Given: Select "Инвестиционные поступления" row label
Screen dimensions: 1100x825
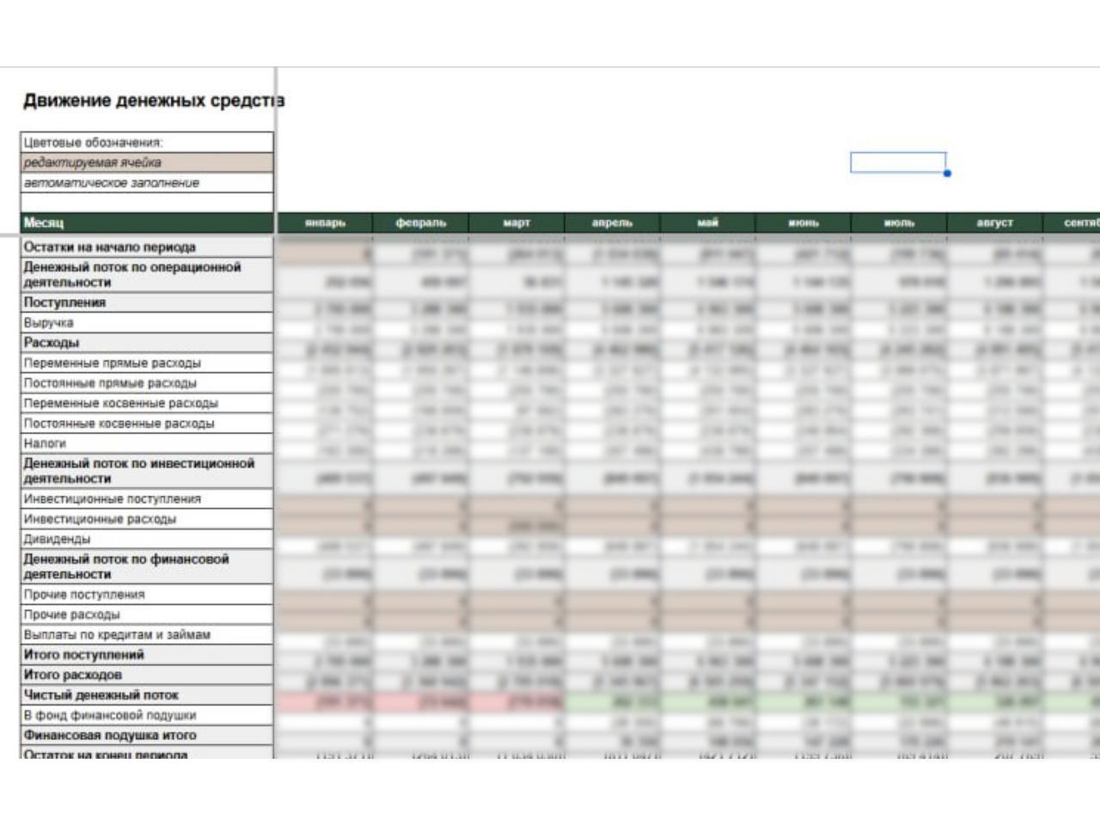Looking at the screenshot, I should tap(147, 499).
